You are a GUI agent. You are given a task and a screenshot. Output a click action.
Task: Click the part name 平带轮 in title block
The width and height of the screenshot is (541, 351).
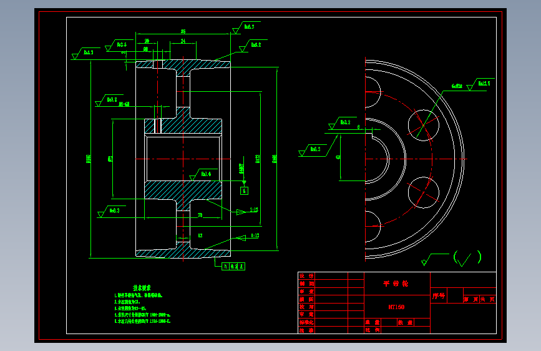(396, 284)
